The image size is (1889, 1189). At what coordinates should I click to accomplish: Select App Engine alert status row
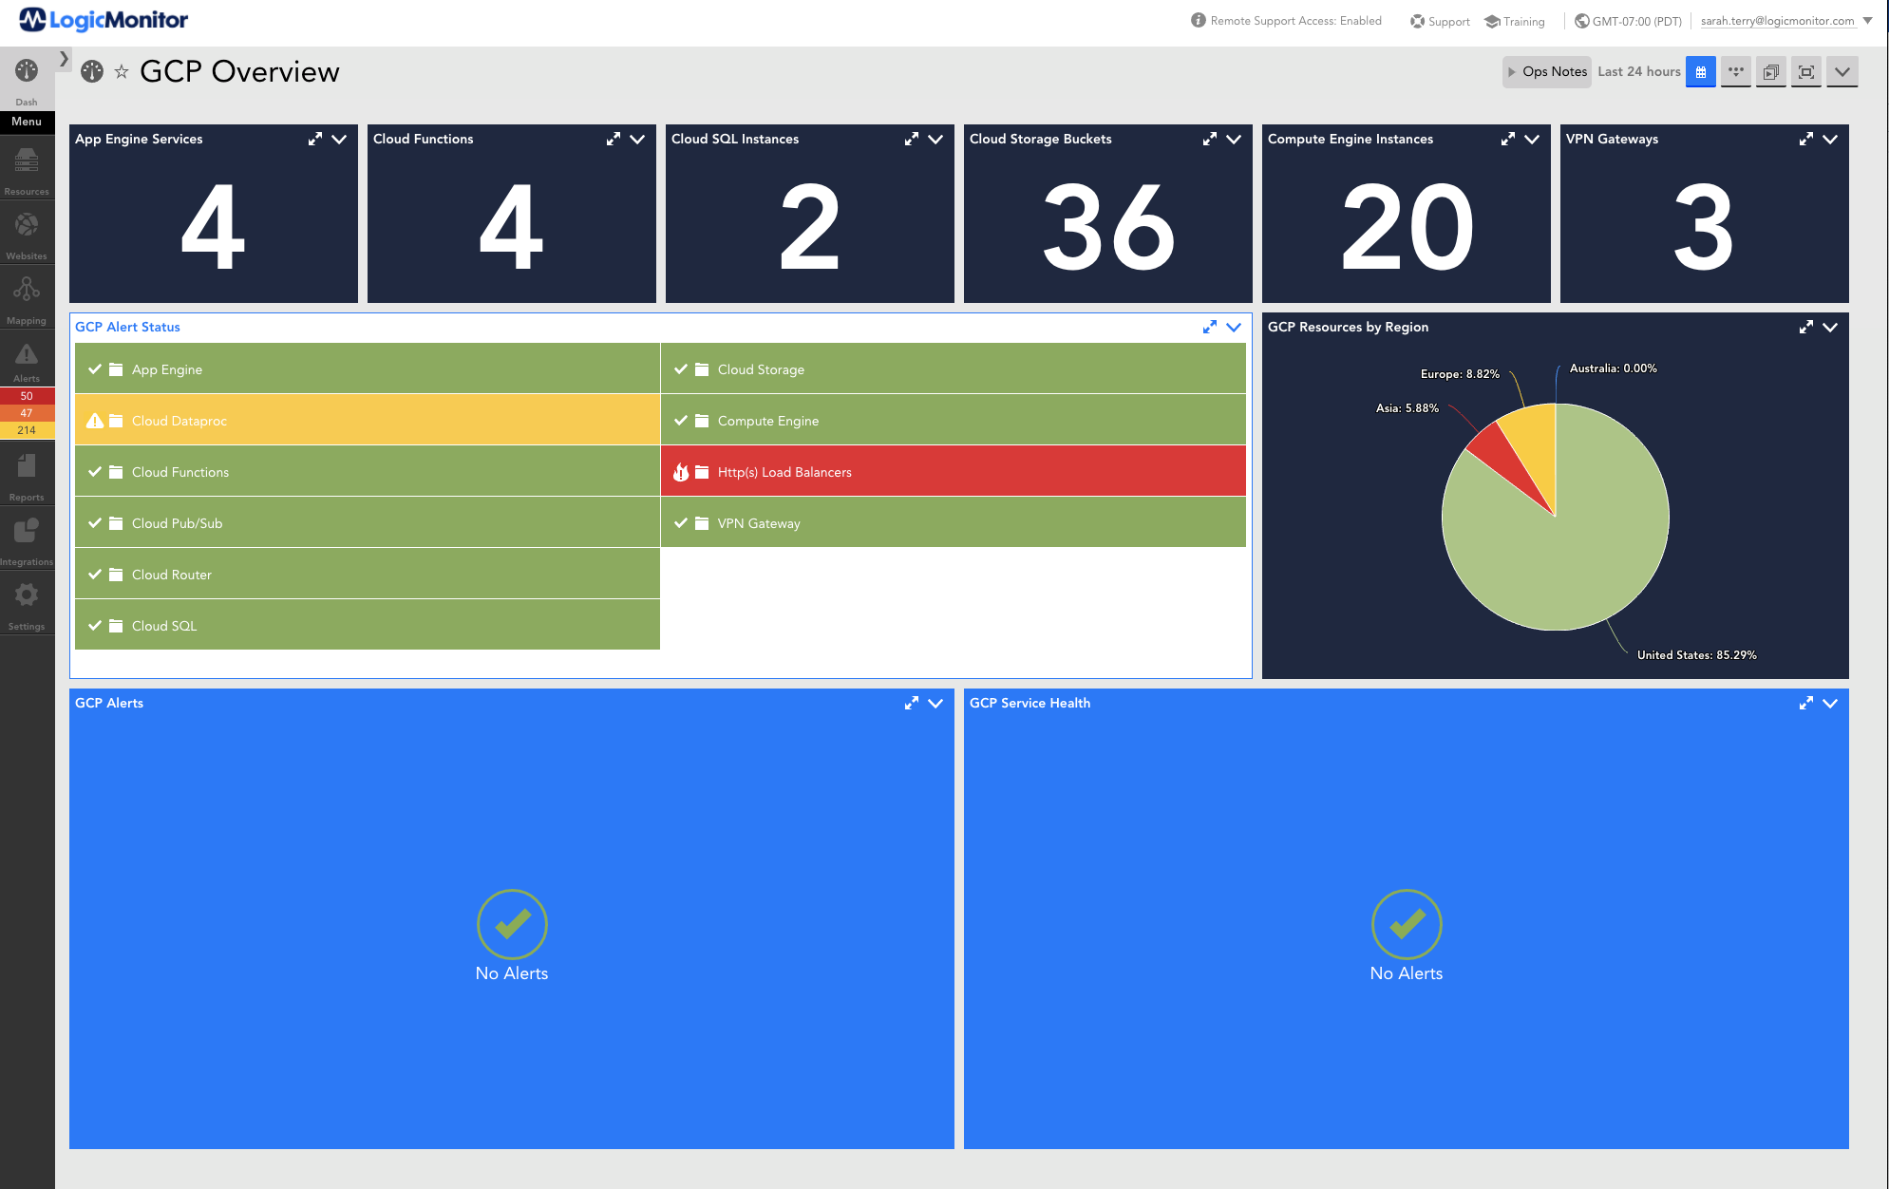click(x=368, y=368)
